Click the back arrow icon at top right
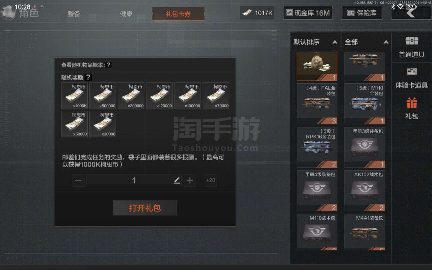Screen dimensions: 432x270 (x=411, y=13)
